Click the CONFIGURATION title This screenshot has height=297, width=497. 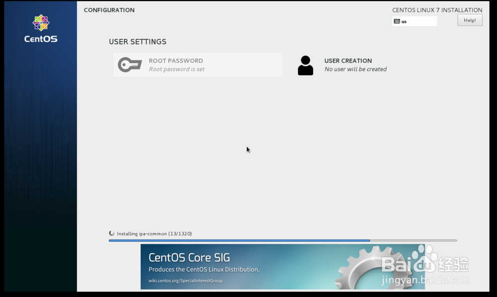tap(109, 10)
